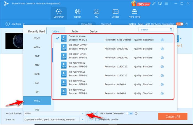Select MPEG in the format list
This screenshot has width=193, height=125.
coord(37,101)
